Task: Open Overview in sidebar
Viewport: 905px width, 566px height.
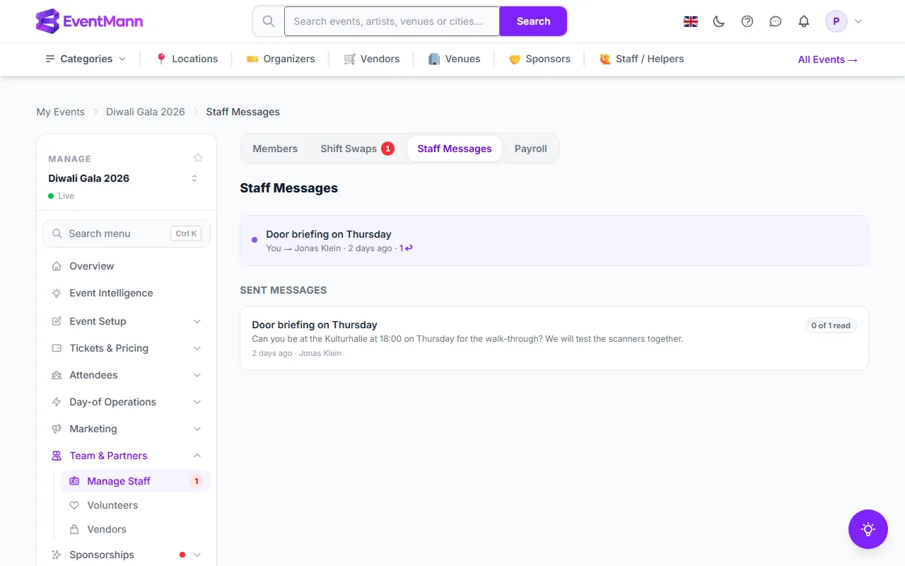Action: coord(127,266)
